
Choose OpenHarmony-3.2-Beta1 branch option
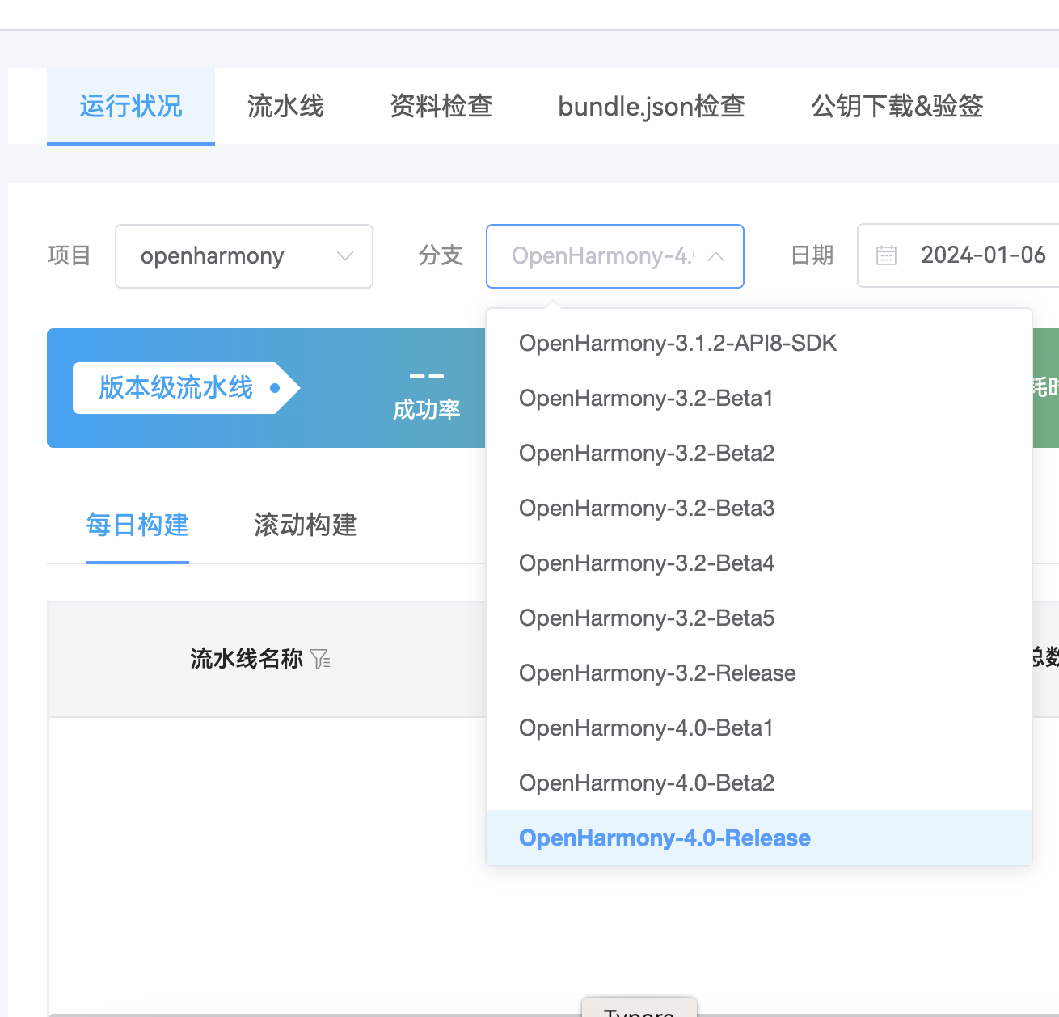pyautogui.click(x=759, y=399)
